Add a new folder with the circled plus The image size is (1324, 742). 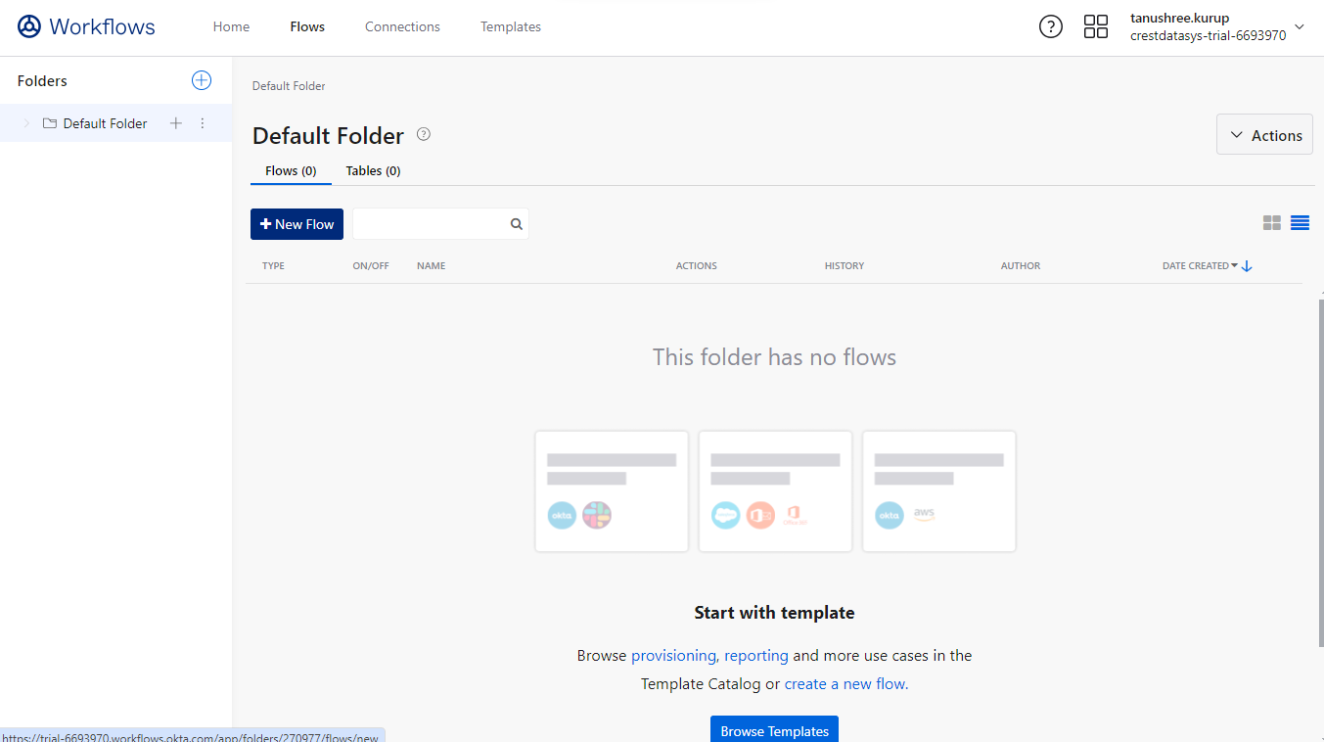[202, 80]
